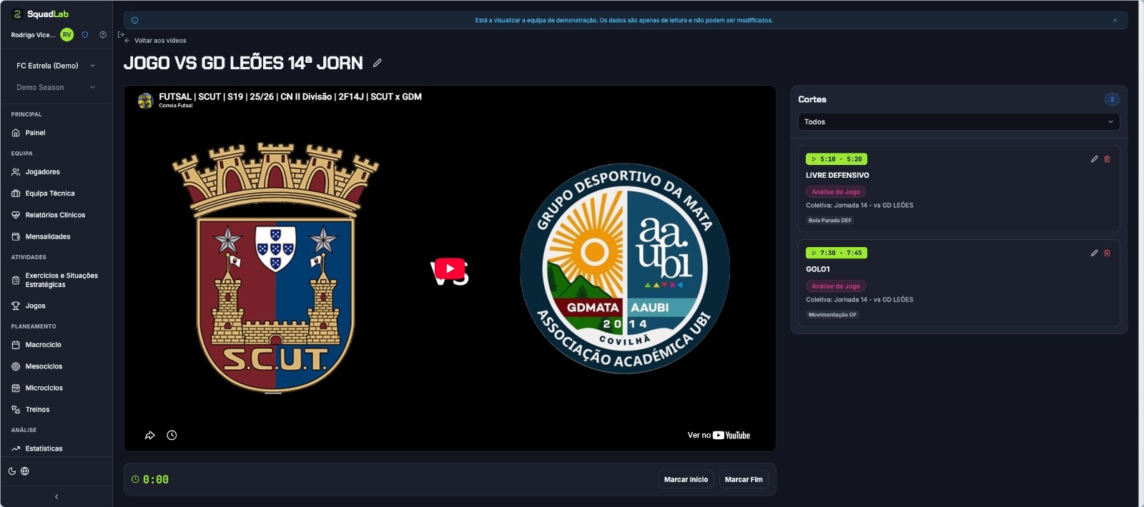Play the 5:10 - 5:20 clip

(837, 159)
